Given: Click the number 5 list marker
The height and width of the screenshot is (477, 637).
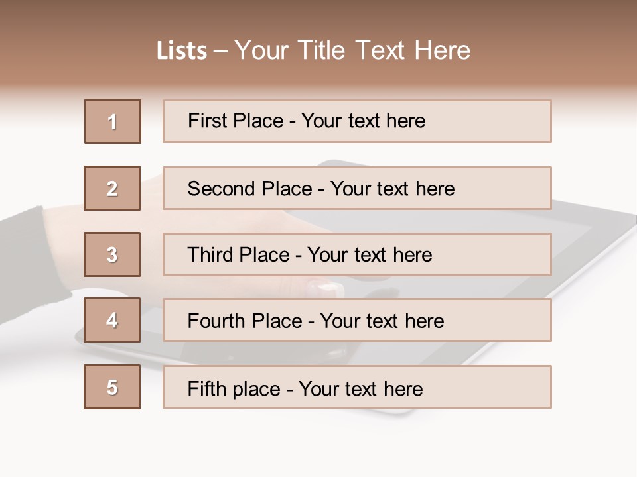Looking at the screenshot, I should (112, 387).
